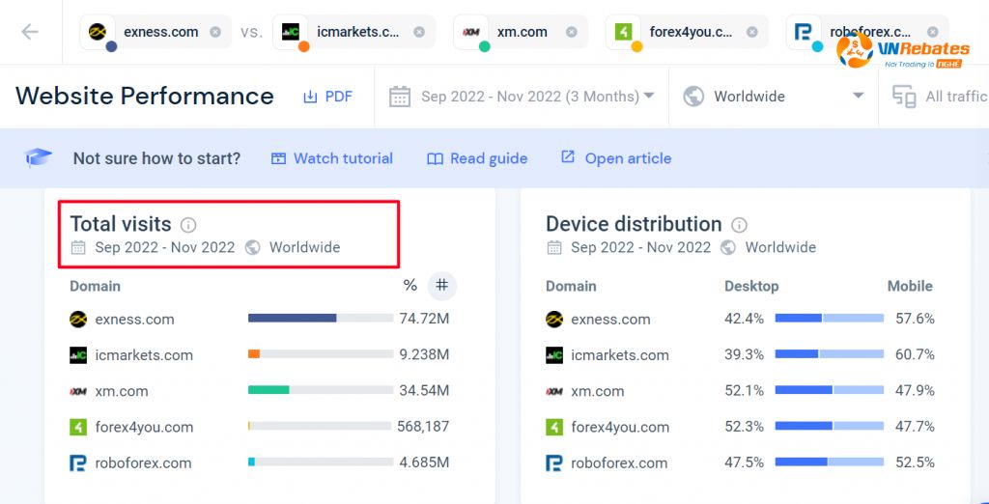Click xm.com in Total visits list
The height and width of the screenshot is (504, 989).
pyautogui.click(x=122, y=391)
